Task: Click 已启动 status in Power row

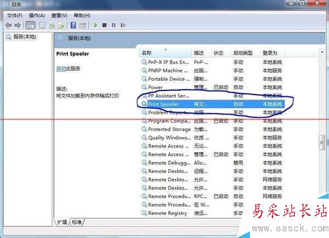Action: (221, 87)
